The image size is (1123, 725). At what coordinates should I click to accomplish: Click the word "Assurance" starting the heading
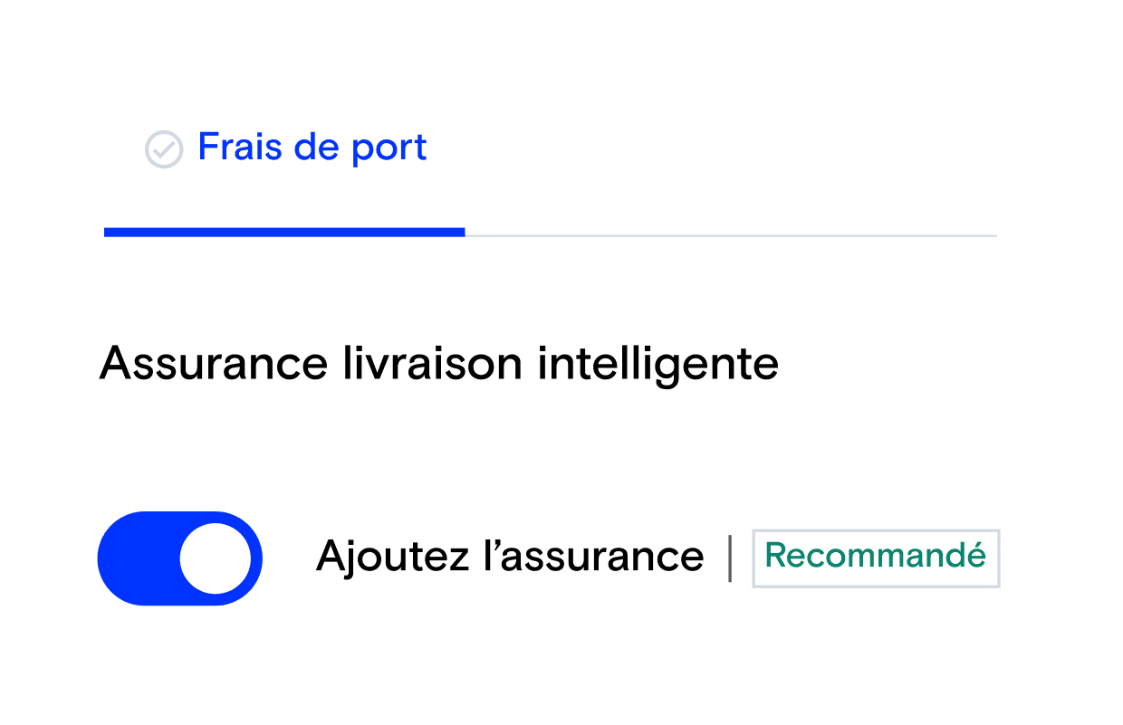tap(213, 364)
